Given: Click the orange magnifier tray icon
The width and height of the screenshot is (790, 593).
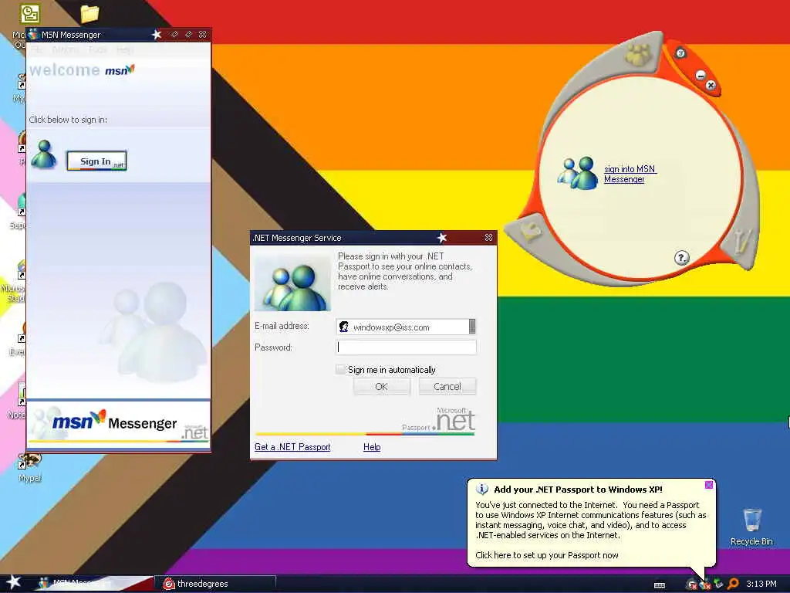Looking at the screenshot, I should click(x=733, y=584).
